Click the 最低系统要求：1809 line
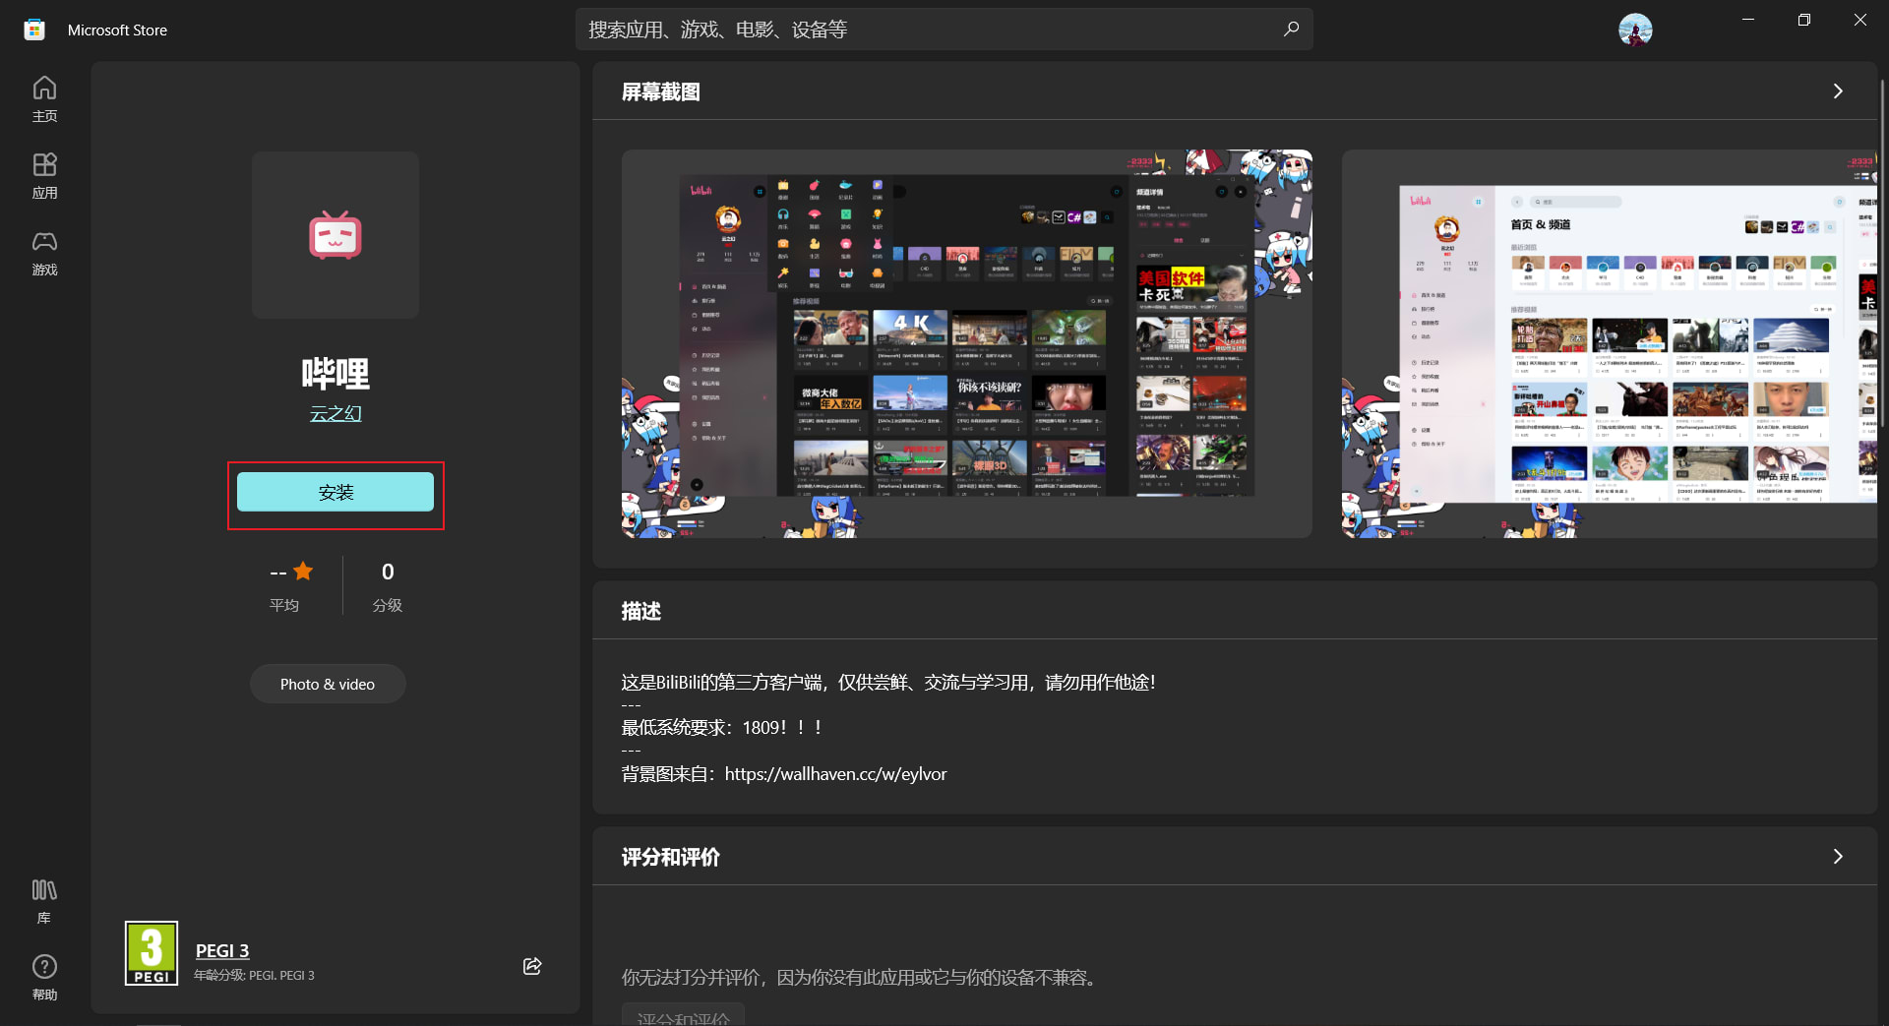 [x=722, y=728]
